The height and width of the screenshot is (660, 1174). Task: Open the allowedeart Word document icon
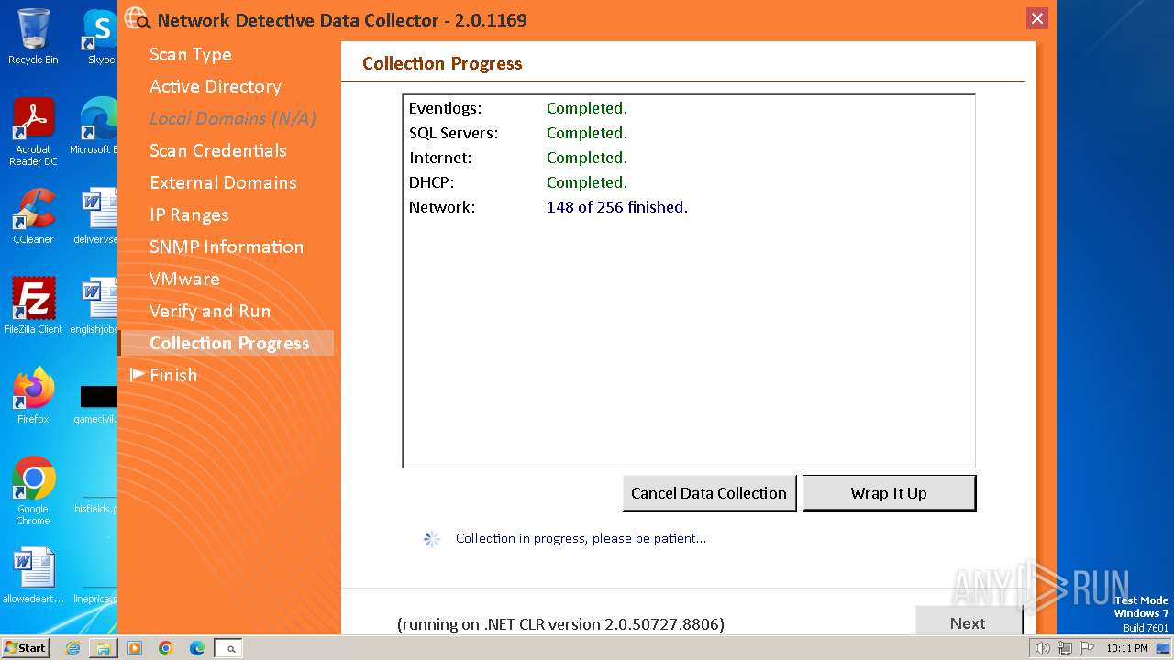click(33, 576)
